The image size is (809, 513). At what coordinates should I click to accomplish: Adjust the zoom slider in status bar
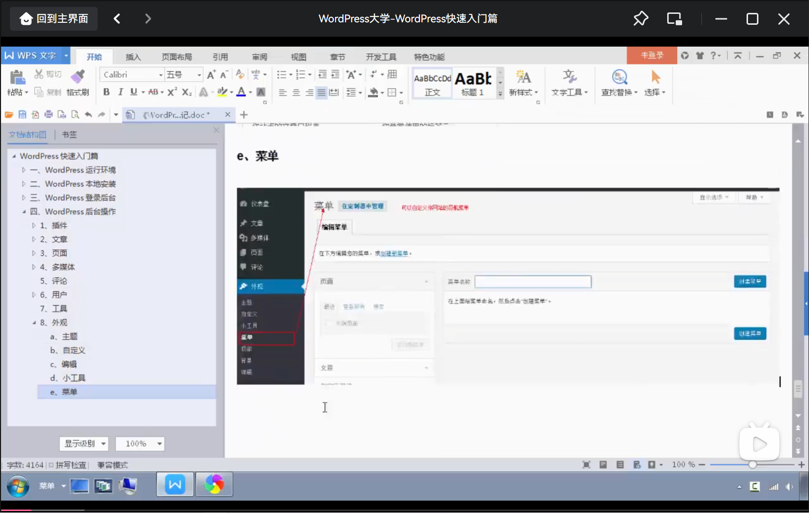click(x=752, y=464)
